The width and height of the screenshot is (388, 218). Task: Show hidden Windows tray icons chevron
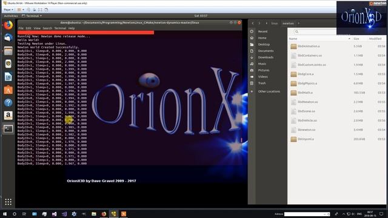click(344, 214)
